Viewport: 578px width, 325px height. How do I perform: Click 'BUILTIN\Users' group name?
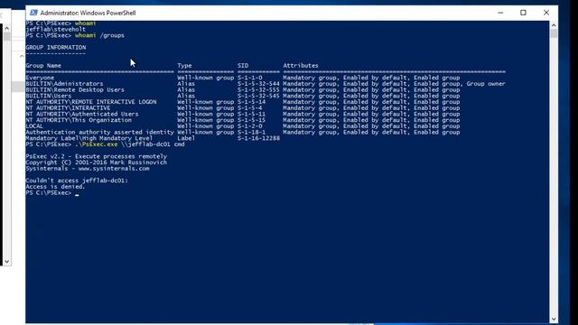point(48,96)
